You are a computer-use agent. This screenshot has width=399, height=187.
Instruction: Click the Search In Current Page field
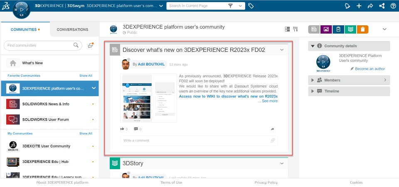pos(197,6)
